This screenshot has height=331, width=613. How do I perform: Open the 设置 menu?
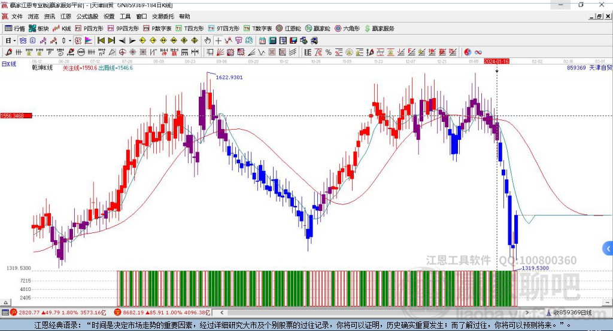pyautogui.click(x=109, y=16)
